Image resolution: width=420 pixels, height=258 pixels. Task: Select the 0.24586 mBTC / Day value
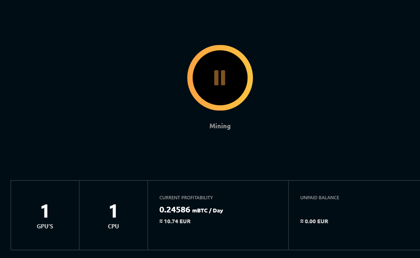[191, 210]
